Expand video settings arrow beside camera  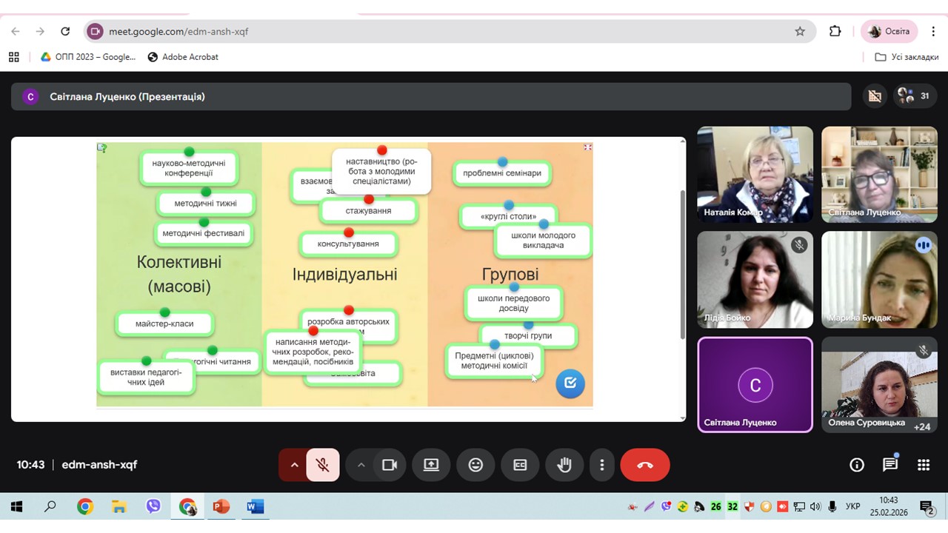point(361,465)
